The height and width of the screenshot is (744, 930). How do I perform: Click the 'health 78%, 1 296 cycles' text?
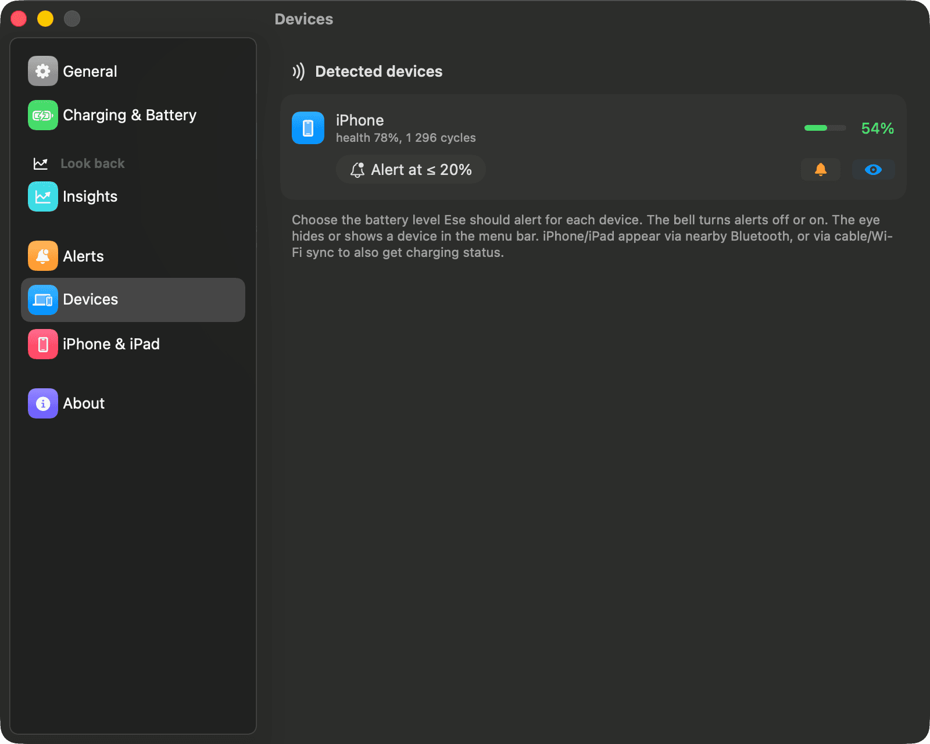click(406, 138)
